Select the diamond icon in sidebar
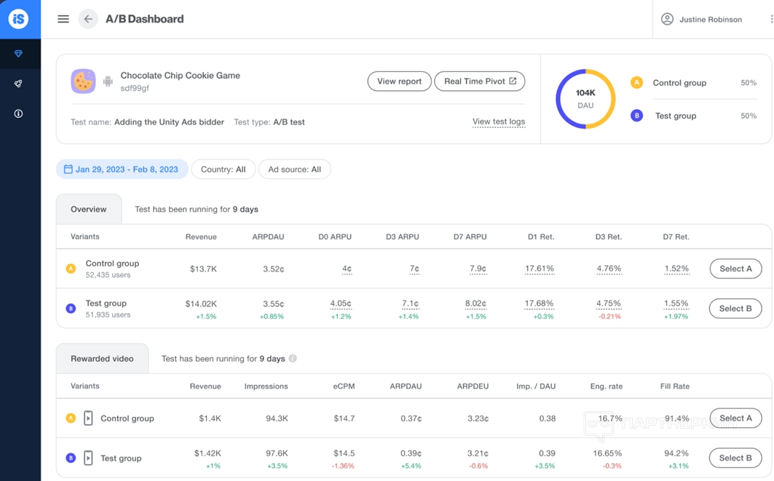The width and height of the screenshot is (774, 481). point(19,54)
